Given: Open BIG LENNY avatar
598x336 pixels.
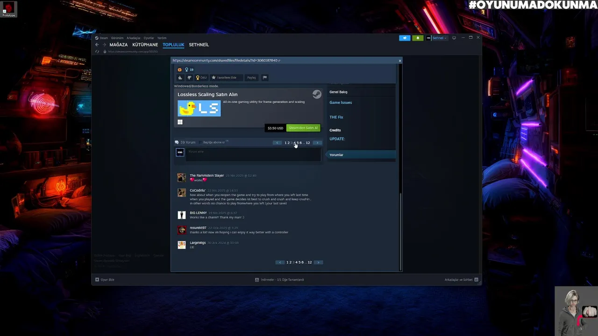Looking at the screenshot, I should click(182, 215).
